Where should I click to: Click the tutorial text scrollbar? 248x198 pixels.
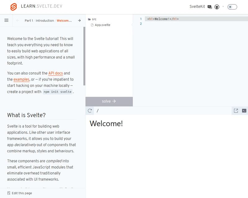84,56
